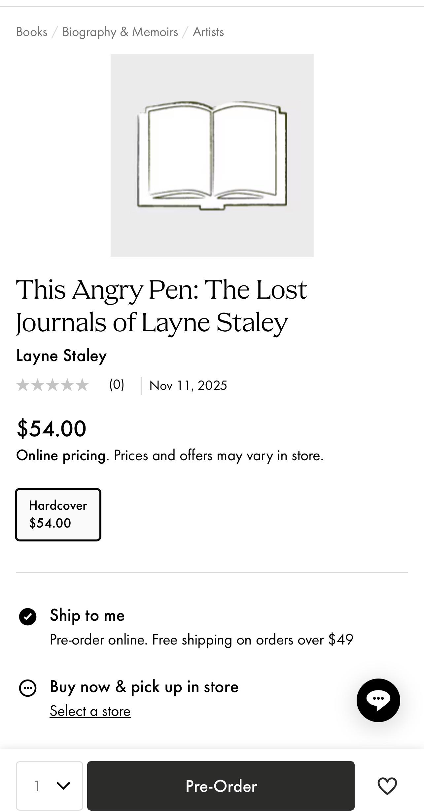Open Biography & Memoirs breadcrumb
The image size is (424, 812).
click(120, 32)
